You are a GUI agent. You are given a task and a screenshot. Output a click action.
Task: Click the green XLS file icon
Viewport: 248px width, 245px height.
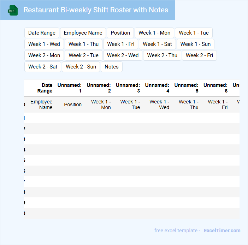[13, 10]
